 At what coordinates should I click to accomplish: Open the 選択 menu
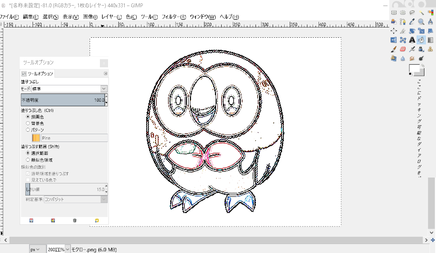(x=50, y=17)
